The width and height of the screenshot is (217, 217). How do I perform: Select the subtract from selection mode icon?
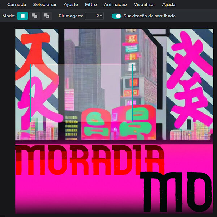point(47,16)
